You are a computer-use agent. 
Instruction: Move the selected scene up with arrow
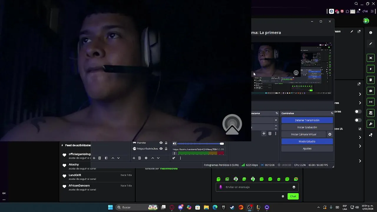[113, 158]
